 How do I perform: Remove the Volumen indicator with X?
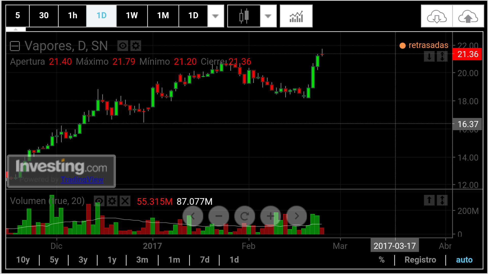click(x=125, y=201)
